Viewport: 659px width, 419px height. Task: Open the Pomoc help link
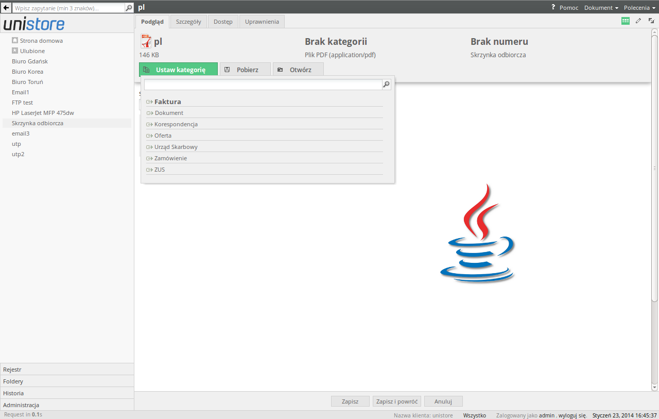(x=568, y=8)
